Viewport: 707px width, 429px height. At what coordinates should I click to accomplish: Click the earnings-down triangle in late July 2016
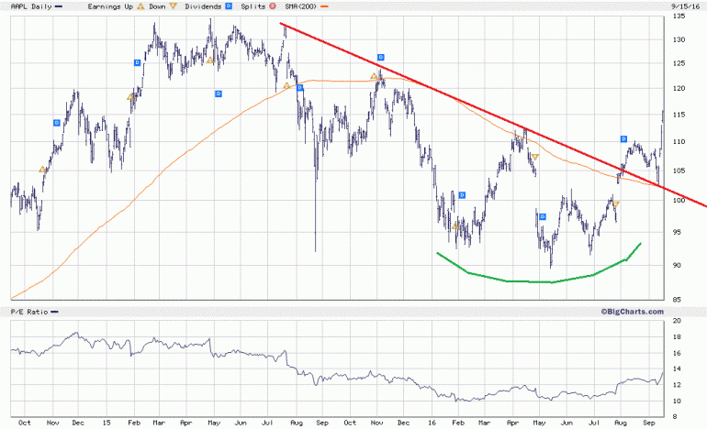coord(616,203)
